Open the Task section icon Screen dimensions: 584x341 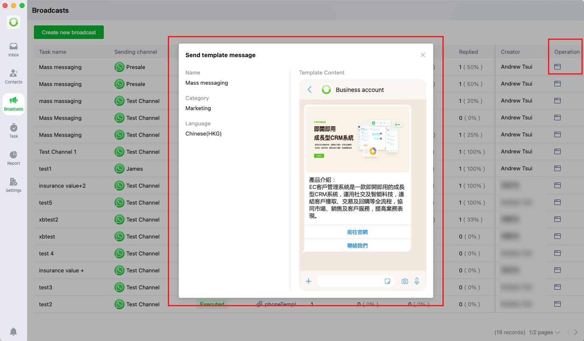[14, 130]
